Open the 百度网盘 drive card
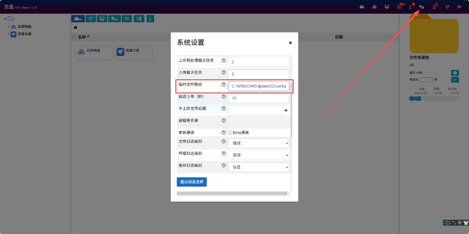 pyautogui.click(x=94, y=53)
